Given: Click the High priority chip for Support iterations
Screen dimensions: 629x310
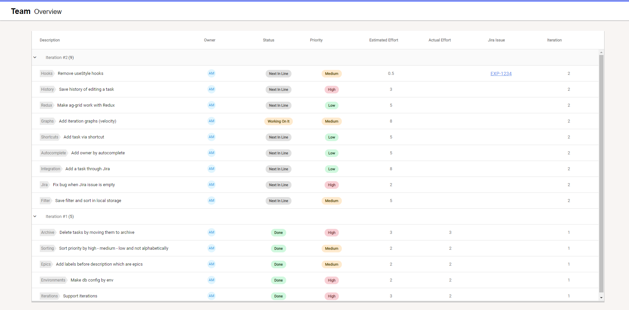Looking at the screenshot, I should coord(332,296).
